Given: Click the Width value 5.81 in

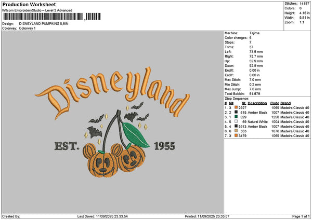Looking at the screenshot, I should click(x=304, y=18).
